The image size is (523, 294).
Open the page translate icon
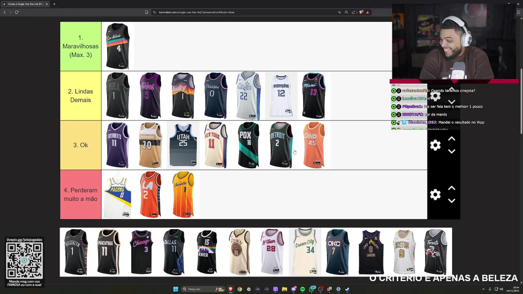click(339, 12)
